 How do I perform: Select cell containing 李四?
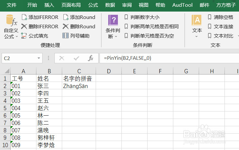(x=49, y=93)
